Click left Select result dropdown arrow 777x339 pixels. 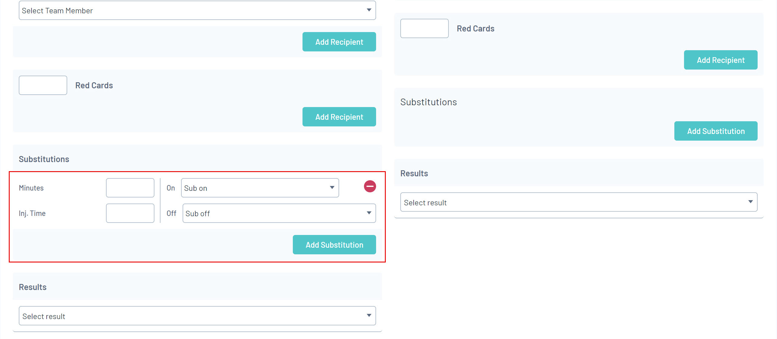(x=369, y=315)
